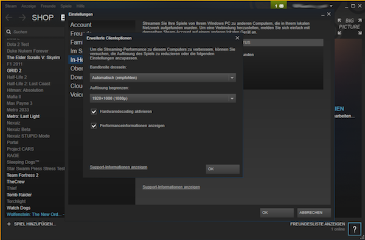Go to the SHOP section
Screen dimensions: 365x240
pyautogui.click(x=43, y=18)
